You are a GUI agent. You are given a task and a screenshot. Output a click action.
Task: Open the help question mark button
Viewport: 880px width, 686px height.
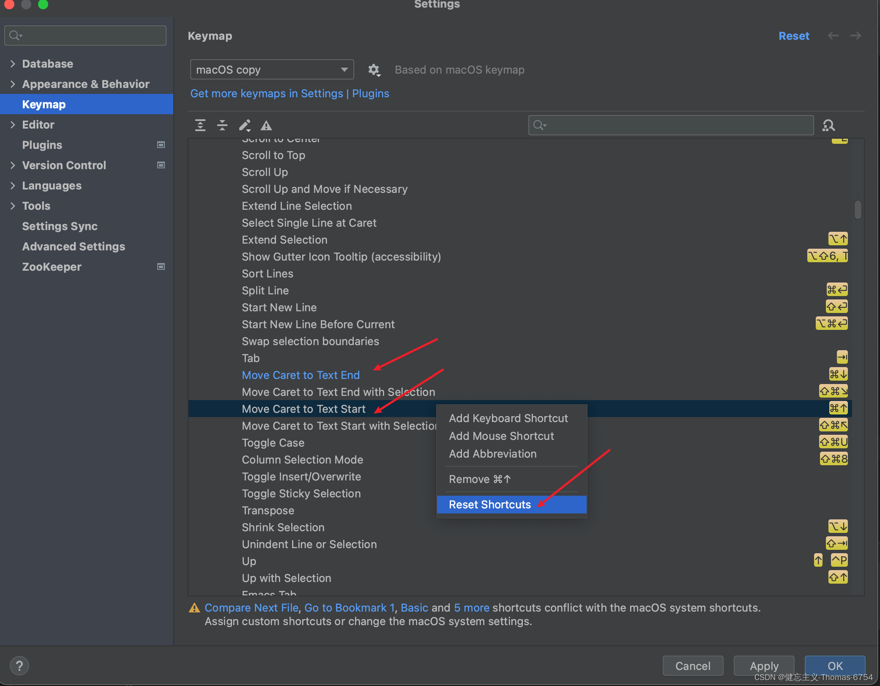point(19,666)
